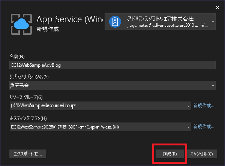The width and height of the screenshot is (225, 166).
Task: Close the App Service dialog
Action: tap(217, 7)
